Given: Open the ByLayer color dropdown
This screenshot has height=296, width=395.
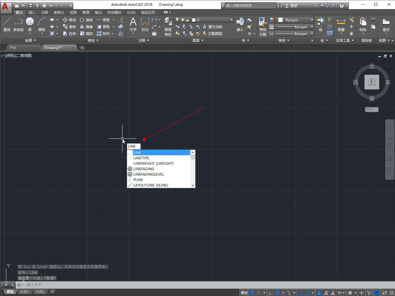Looking at the screenshot, I should [312, 20].
